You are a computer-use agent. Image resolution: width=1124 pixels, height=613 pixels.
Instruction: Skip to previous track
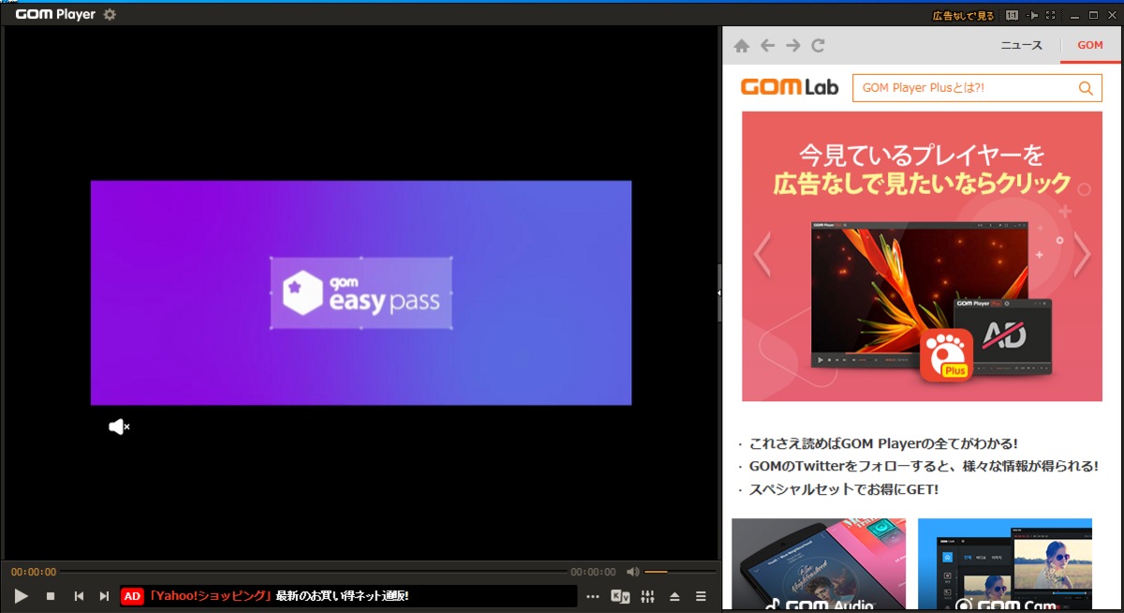(80, 596)
